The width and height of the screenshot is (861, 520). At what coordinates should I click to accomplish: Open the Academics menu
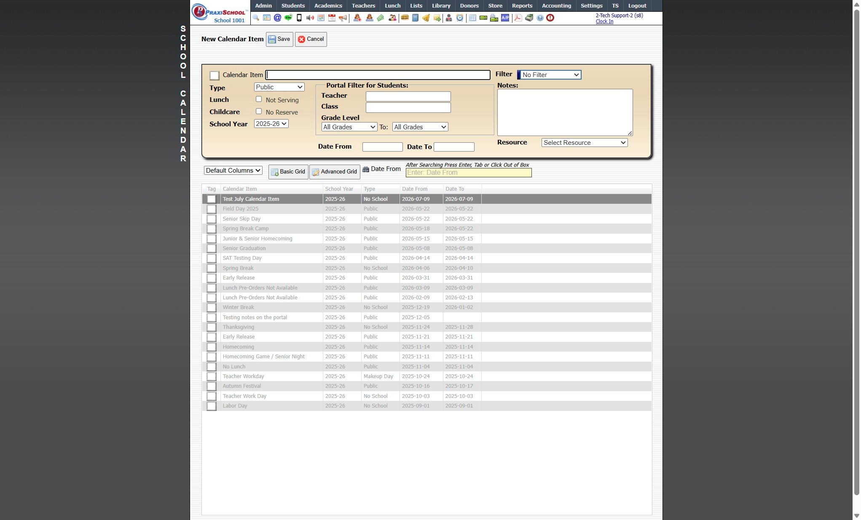tap(328, 5)
